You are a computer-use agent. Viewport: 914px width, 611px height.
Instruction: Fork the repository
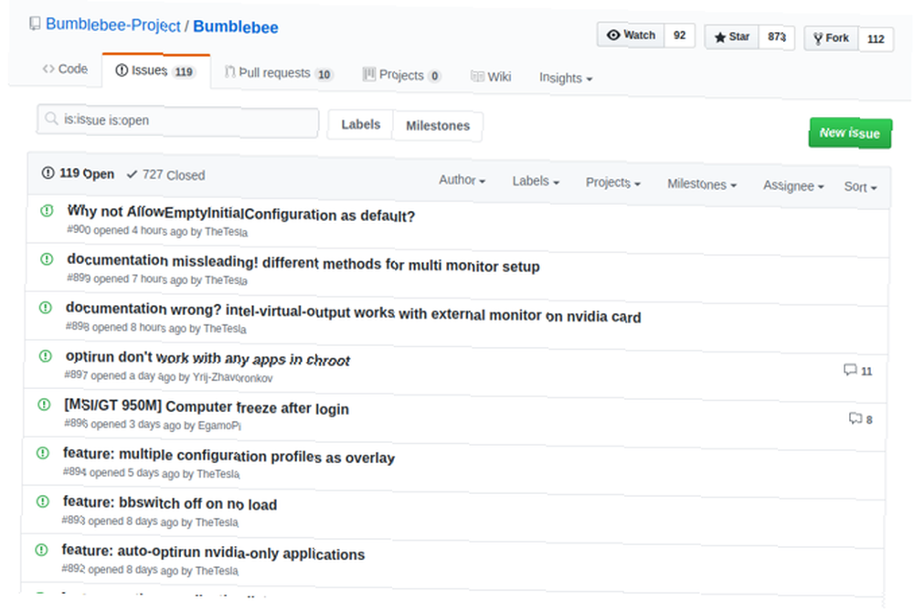[x=831, y=38]
